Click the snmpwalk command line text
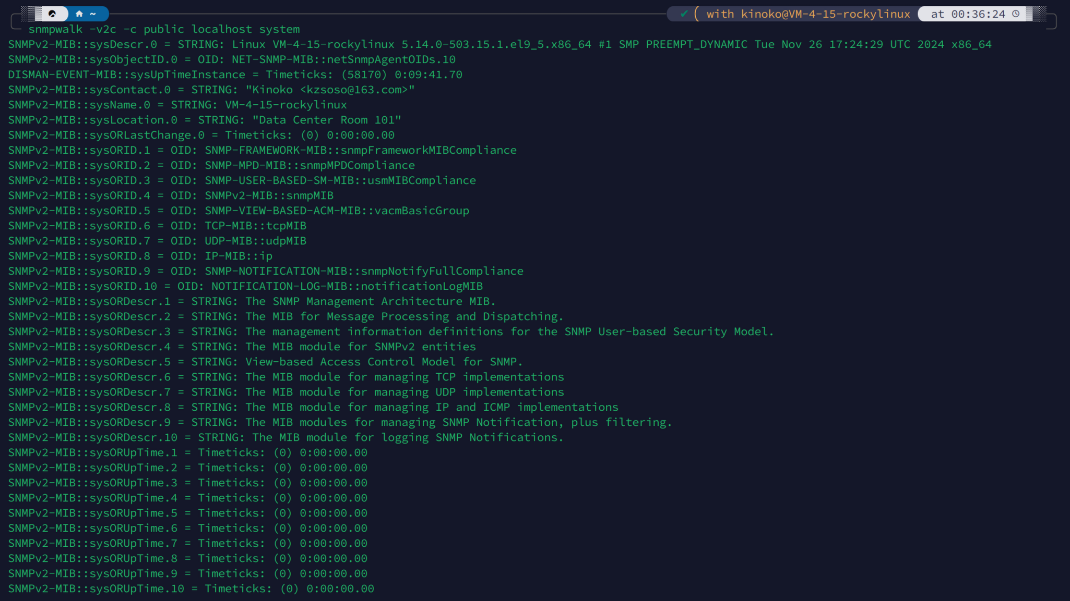This screenshot has height=601, width=1070. click(164, 29)
